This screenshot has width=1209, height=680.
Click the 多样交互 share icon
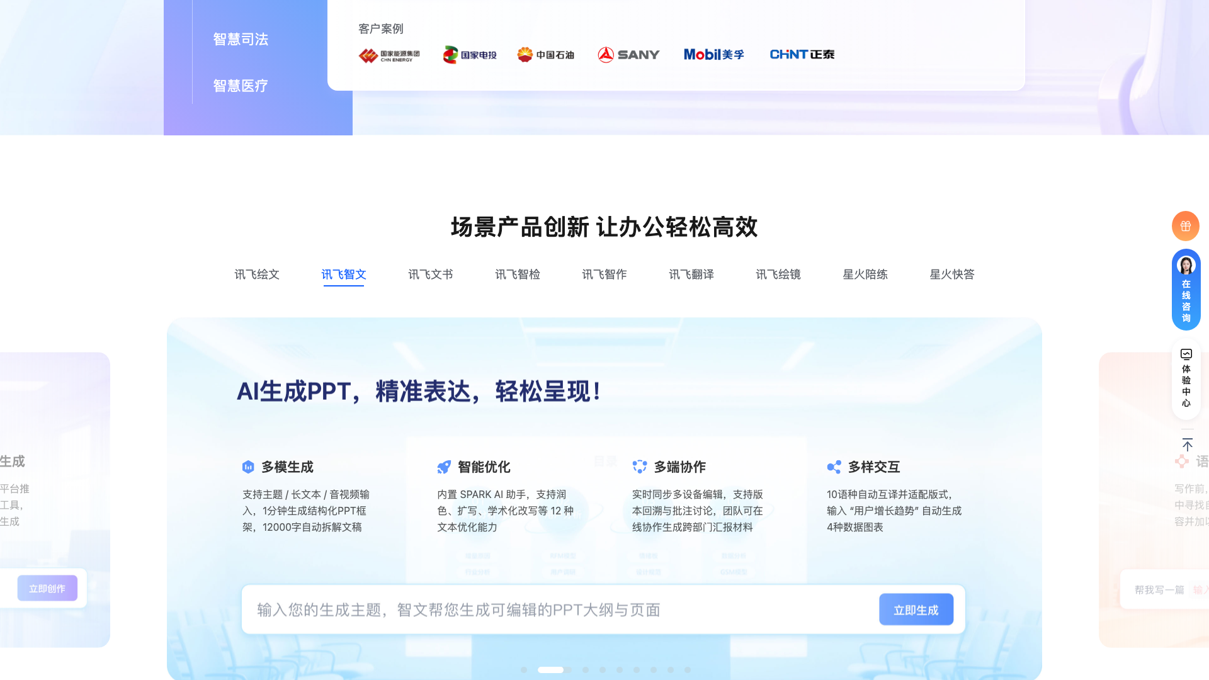tap(834, 467)
